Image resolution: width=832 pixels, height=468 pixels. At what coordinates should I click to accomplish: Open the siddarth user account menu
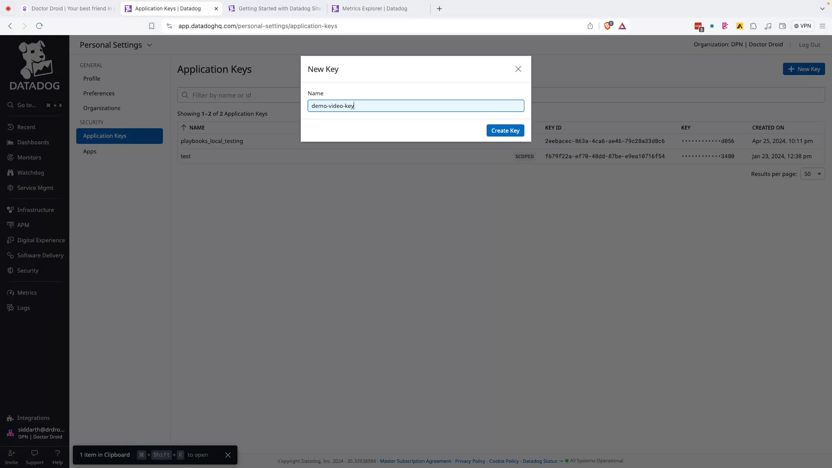[36, 433]
